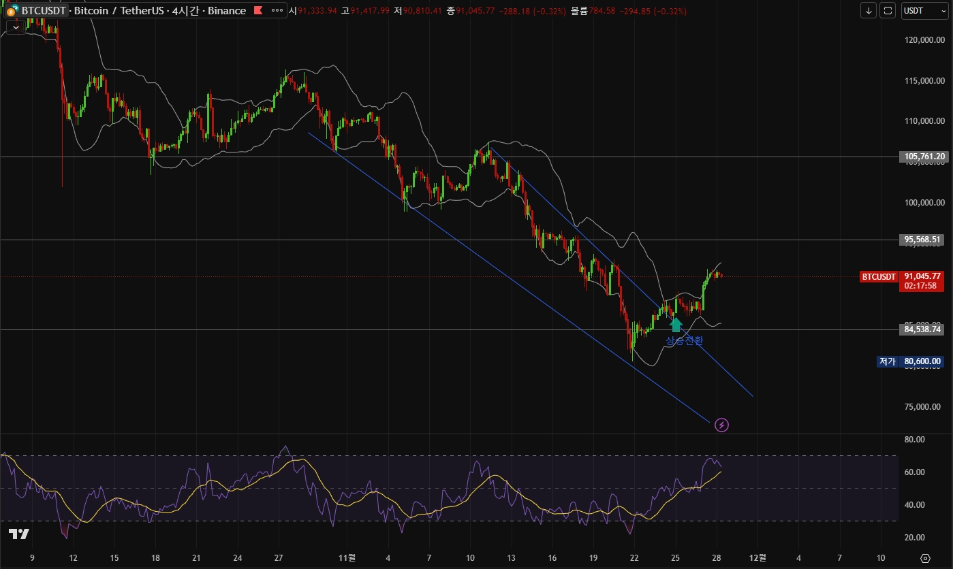This screenshot has width=953, height=569.
Task: Open chart settings hexagon icon at bottom right
Action: click(x=924, y=558)
